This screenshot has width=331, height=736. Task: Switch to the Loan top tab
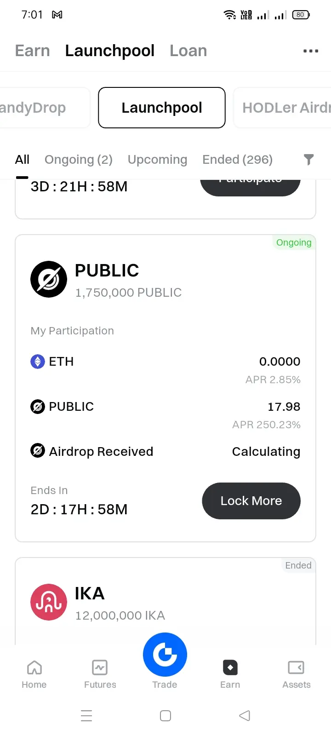[x=188, y=51]
